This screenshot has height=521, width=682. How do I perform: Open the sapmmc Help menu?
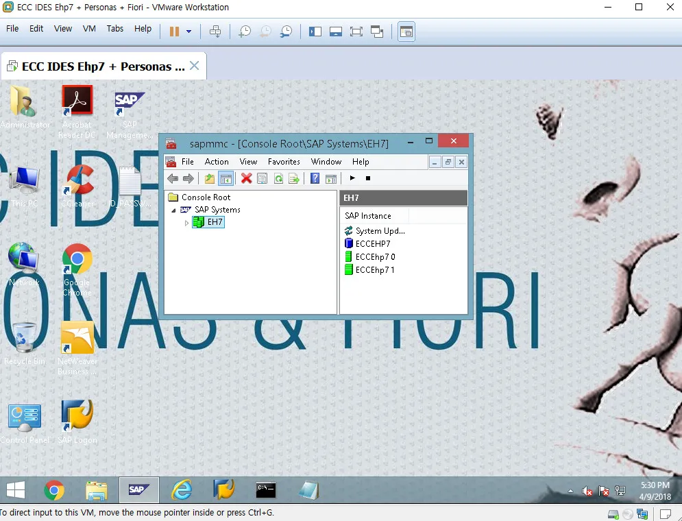click(361, 162)
